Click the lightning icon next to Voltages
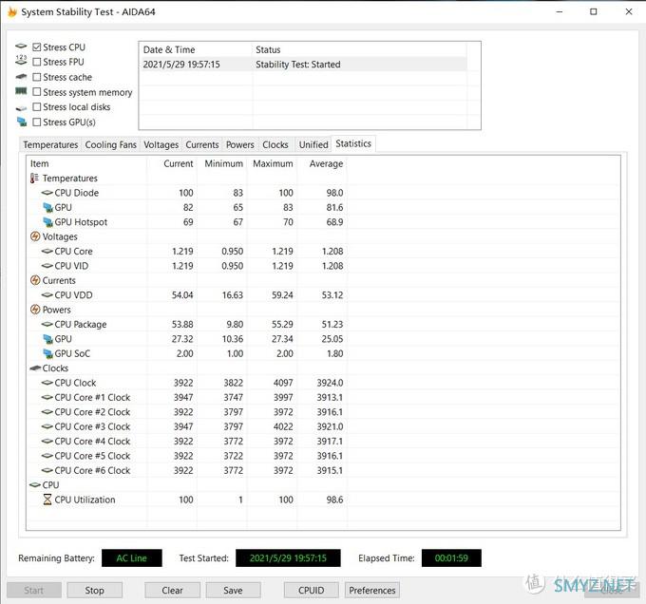 click(x=35, y=236)
